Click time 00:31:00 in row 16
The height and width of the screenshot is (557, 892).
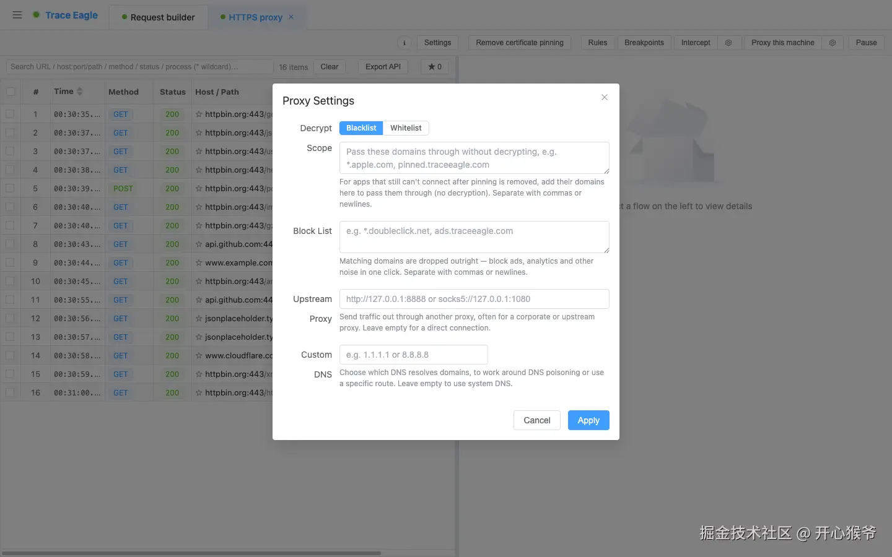point(77,393)
